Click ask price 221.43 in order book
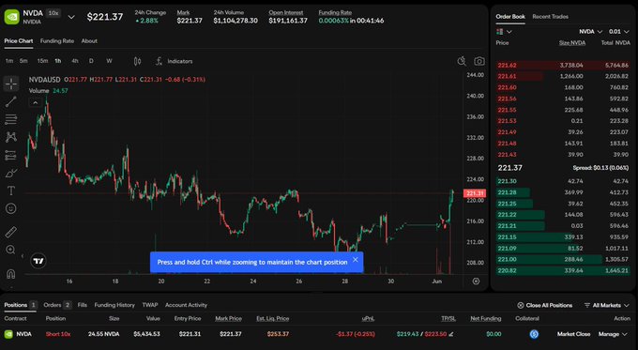This screenshot has height=350, width=638. pos(507,155)
